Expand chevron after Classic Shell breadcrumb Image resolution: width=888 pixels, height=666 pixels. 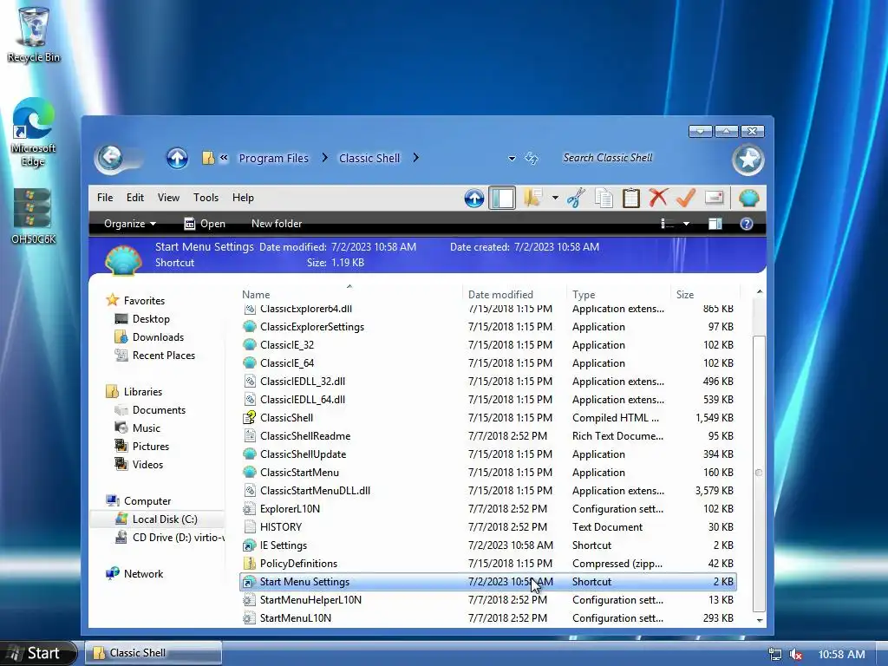[415, 158]
